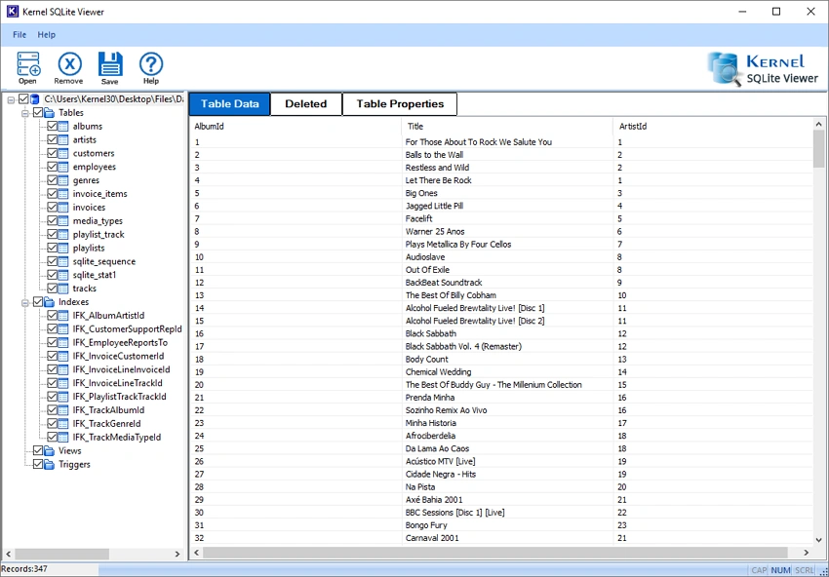Screen dimensions: 829x577
Task: Toggle the sqlite_sequence checkbox
Action: [x=52, y=261]
